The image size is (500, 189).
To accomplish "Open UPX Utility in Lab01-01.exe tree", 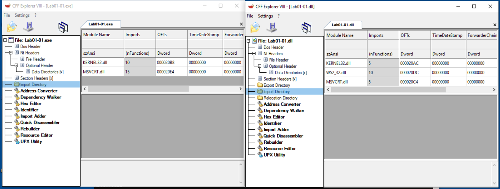I will pos(31,141).
